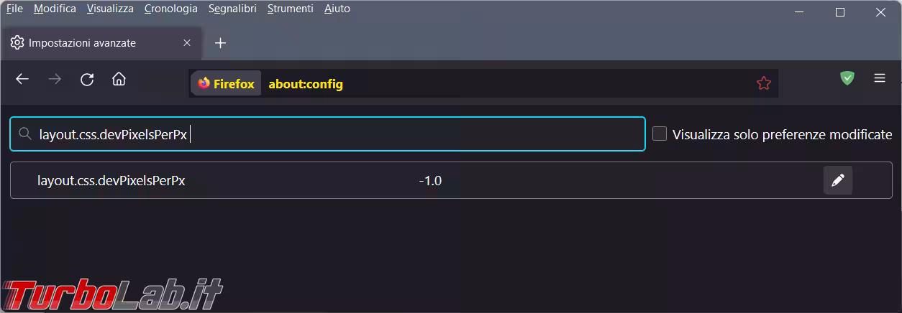The width and height of the screenshot is (902, 313).
Task: Click the pencil edit icon for devPixelsPerPx
Action: coord(837,181)
